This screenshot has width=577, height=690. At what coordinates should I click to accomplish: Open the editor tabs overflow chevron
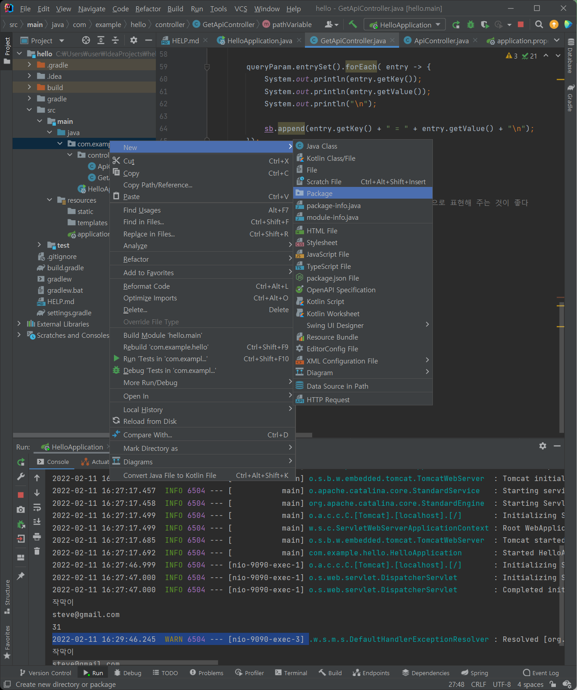click(557, 41)
